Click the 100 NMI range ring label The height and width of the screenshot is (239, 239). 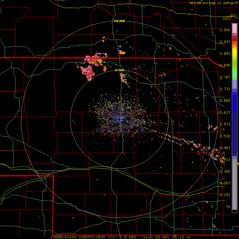119,21
